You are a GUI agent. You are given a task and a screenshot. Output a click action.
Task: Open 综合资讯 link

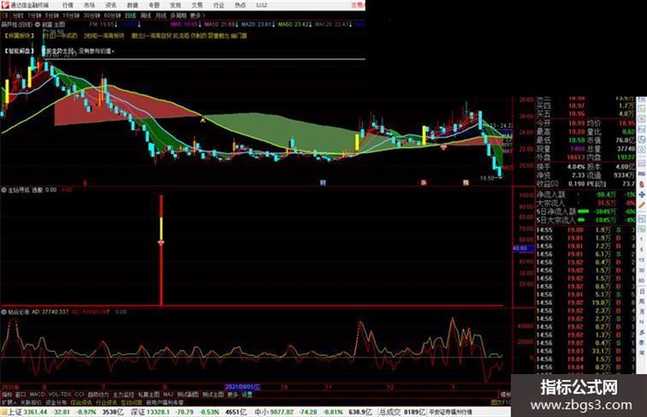pos(81,402)
